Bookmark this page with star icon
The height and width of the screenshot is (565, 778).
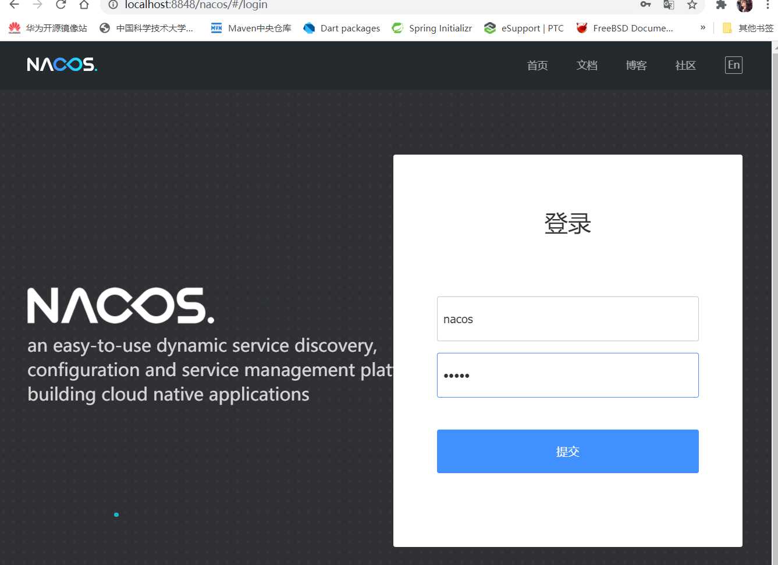click(x=692, y=5)
